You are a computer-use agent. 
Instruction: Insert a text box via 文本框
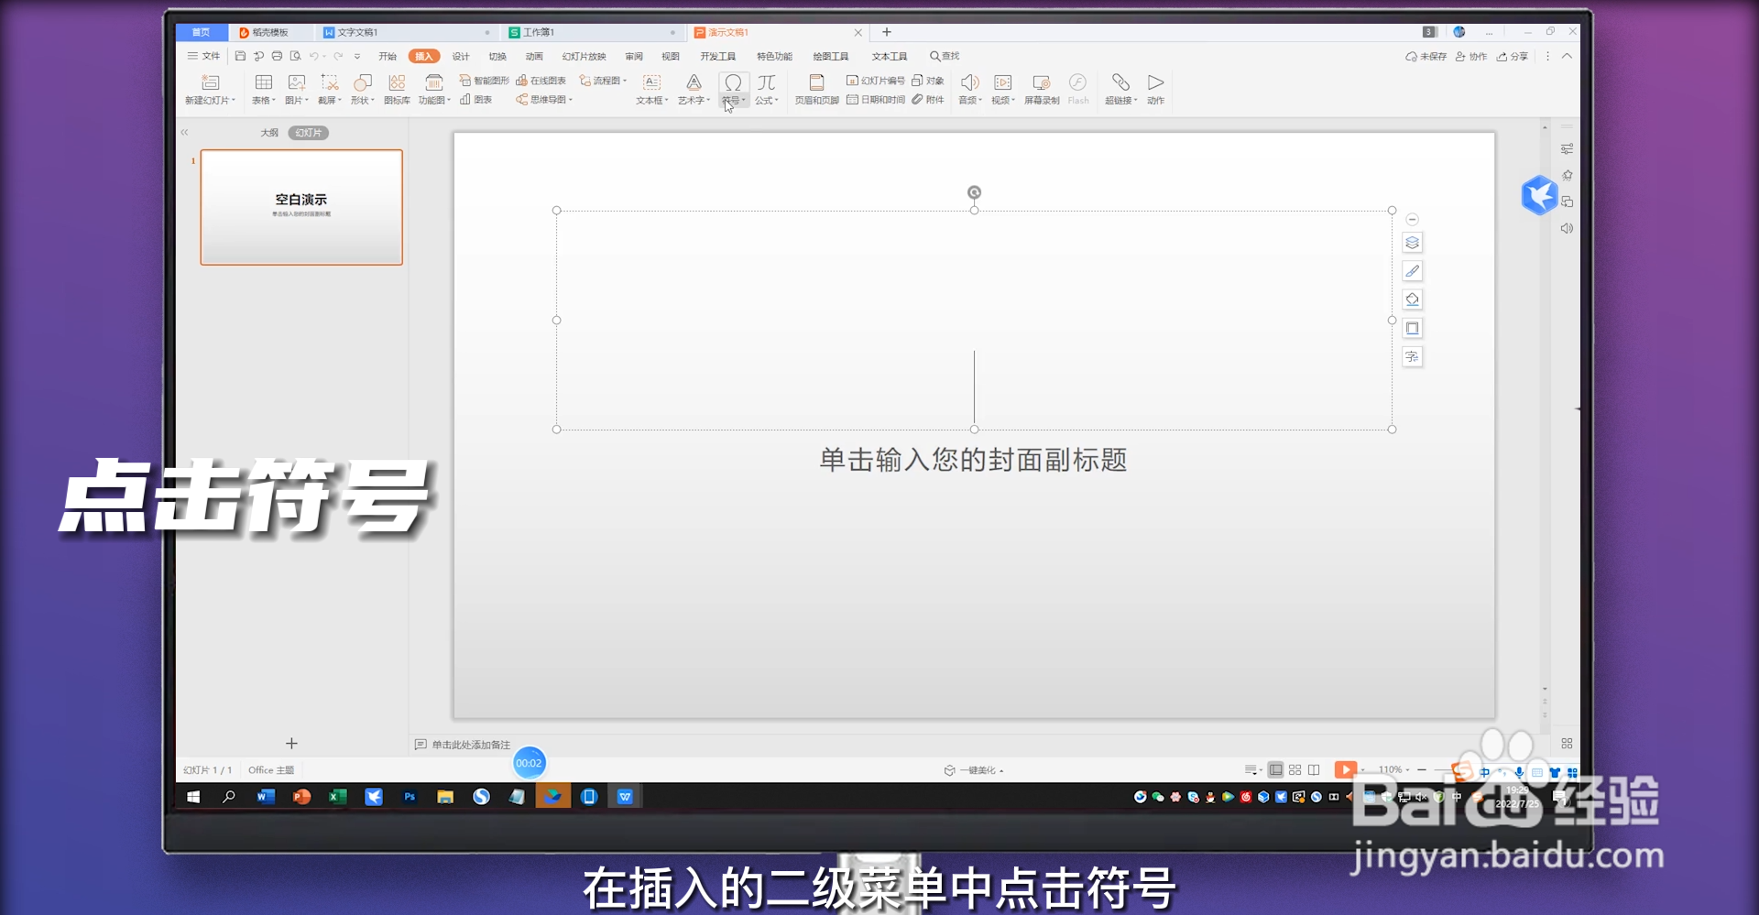click(x=650, y=89)
